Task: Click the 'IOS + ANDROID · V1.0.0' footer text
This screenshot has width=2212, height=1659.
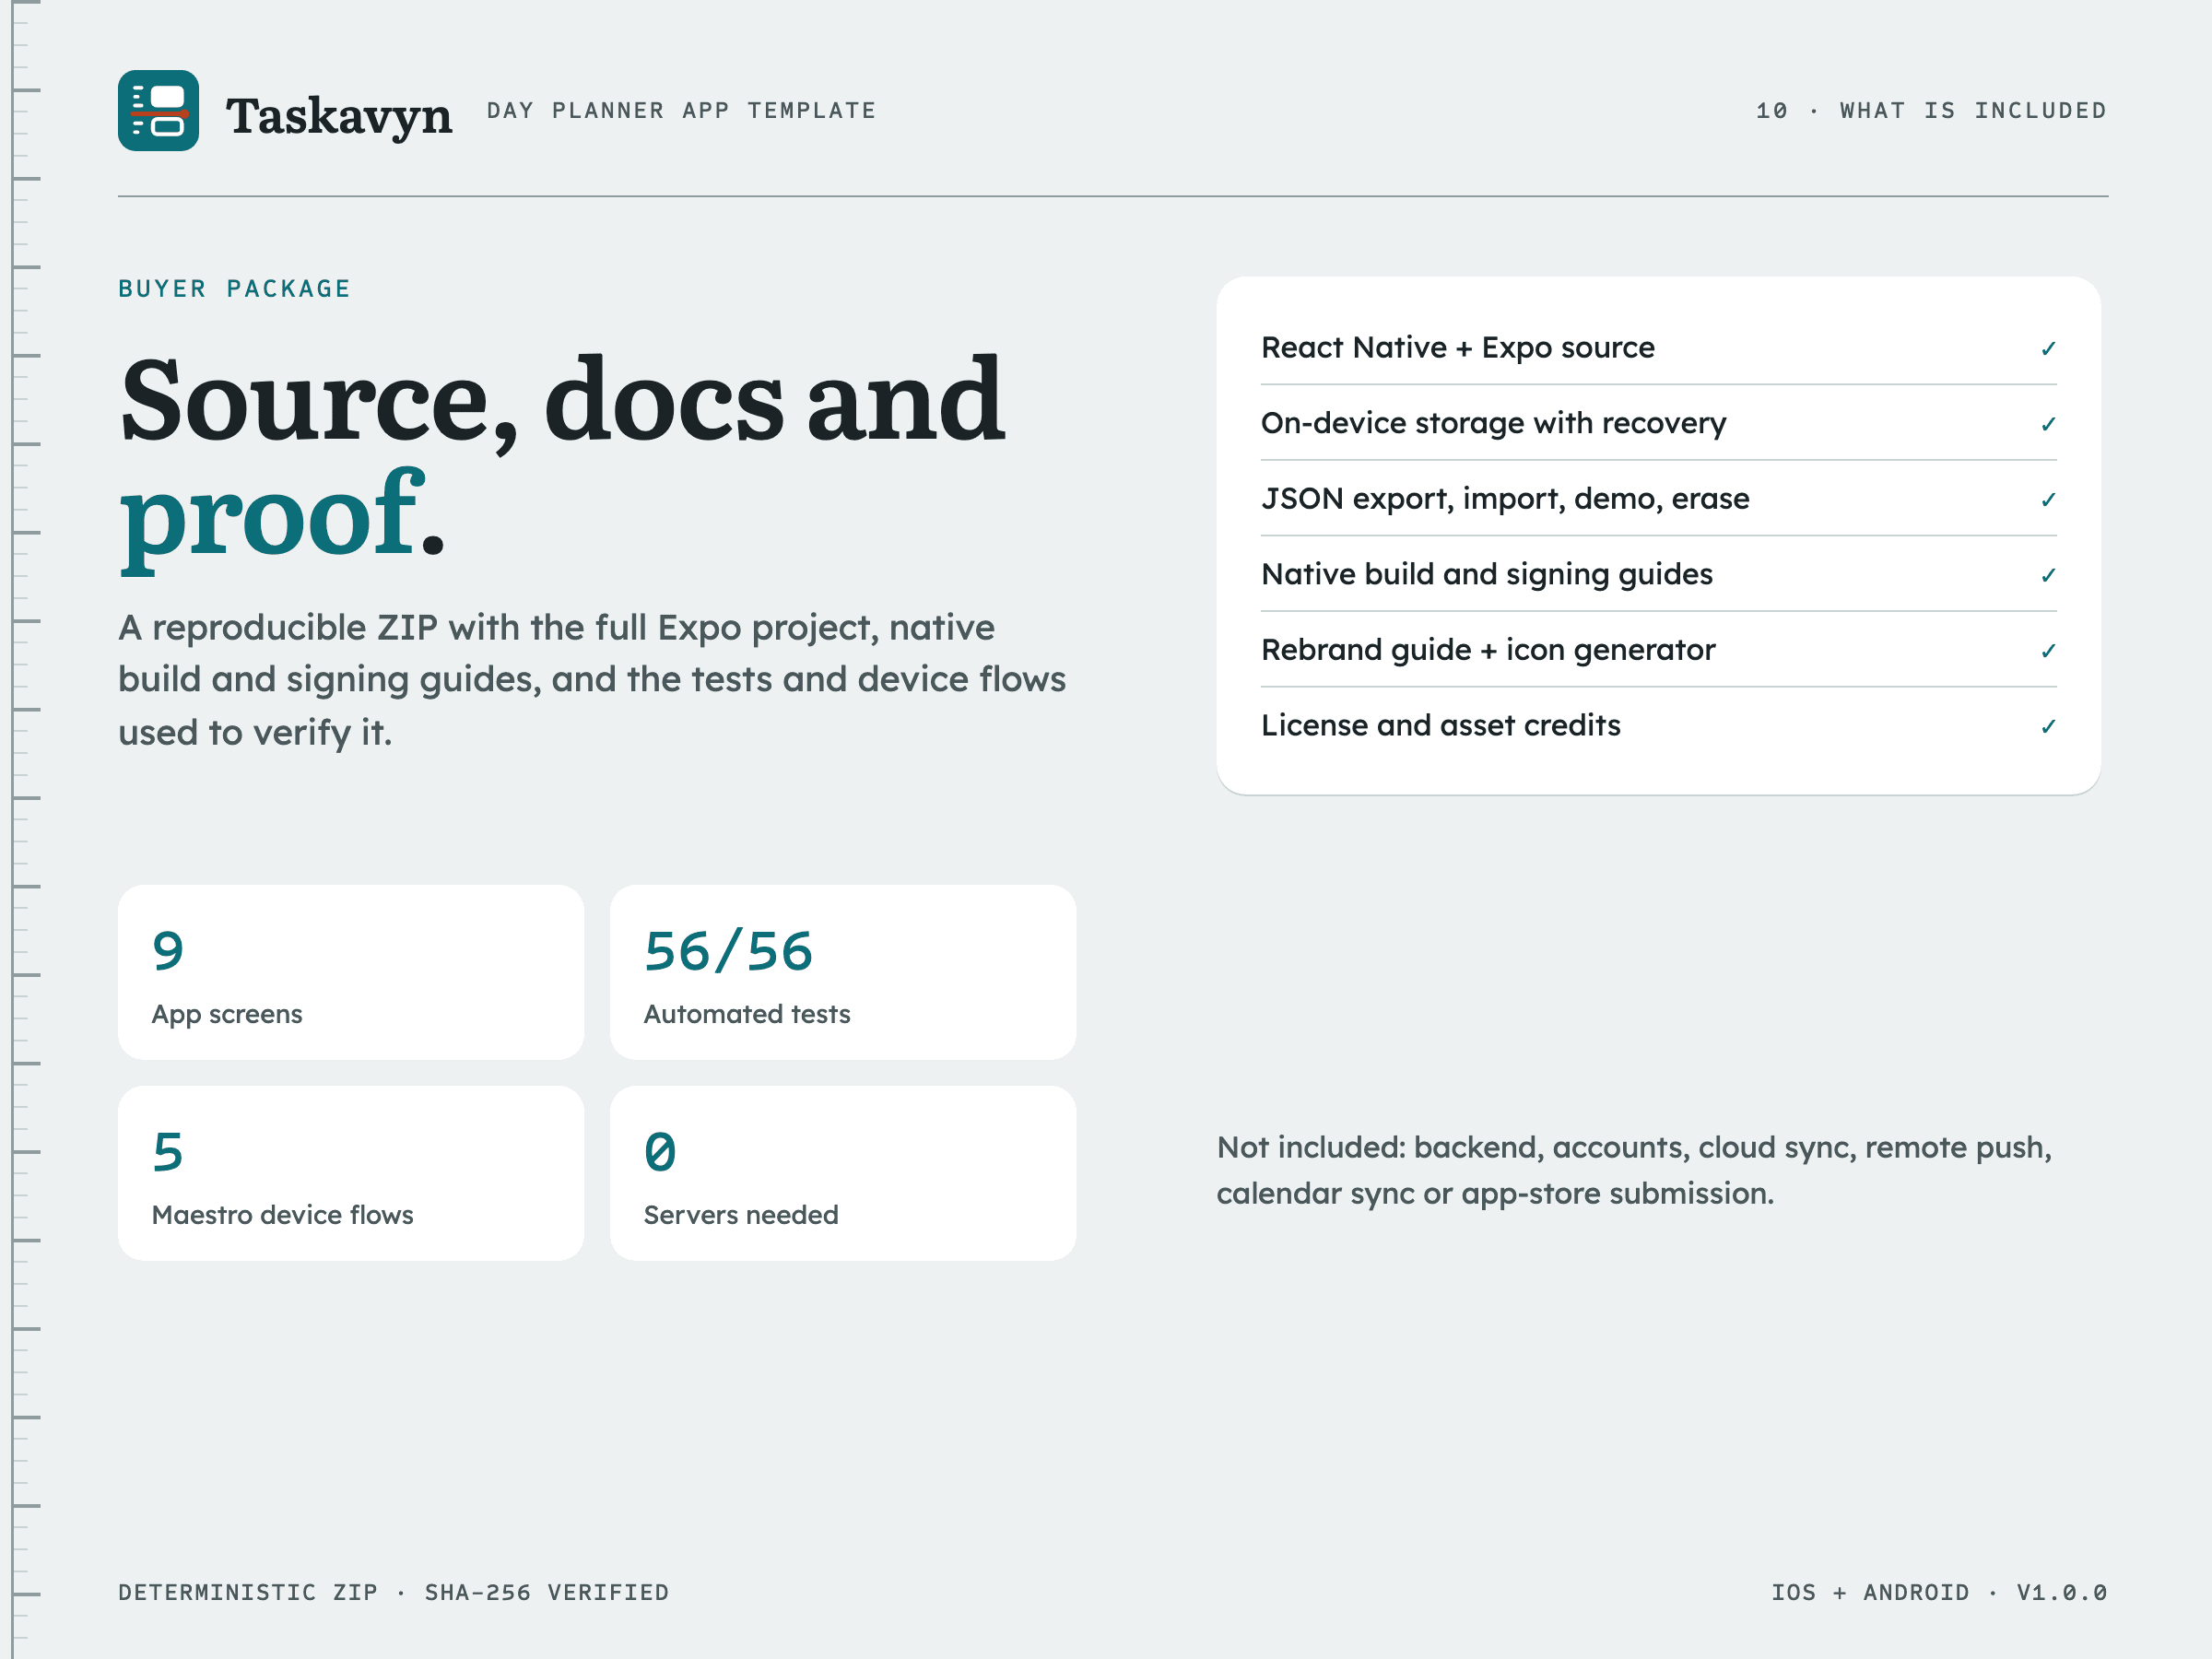Action: tap(1939, 1592)
